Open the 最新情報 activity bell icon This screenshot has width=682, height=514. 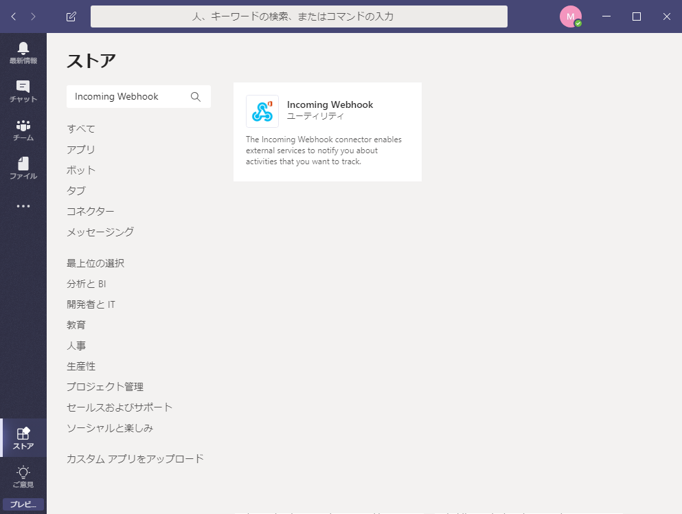pos(23,53)
